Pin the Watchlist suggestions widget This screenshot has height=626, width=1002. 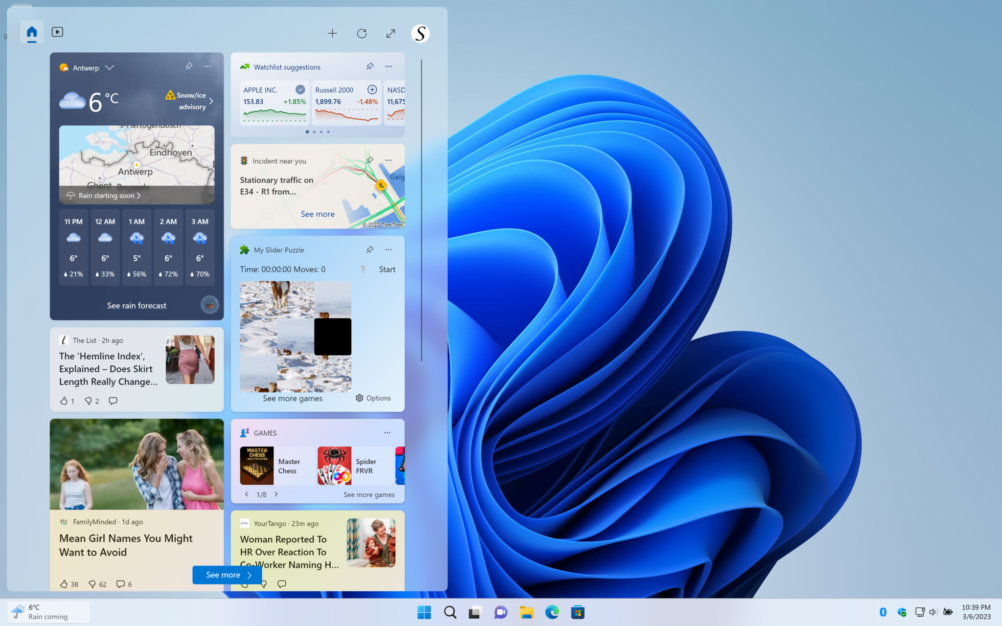tap(369, 67)
